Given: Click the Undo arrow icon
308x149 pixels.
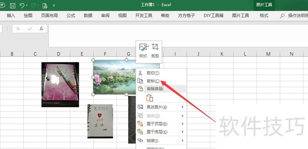Looking at the screenshot, I should (22, 5).
